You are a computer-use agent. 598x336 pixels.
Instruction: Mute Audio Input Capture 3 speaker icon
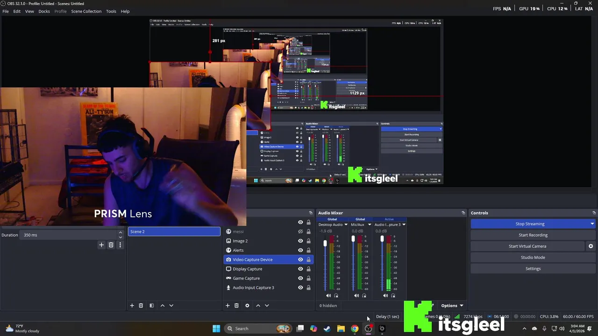pyautogui.click(x=385, y=295)
